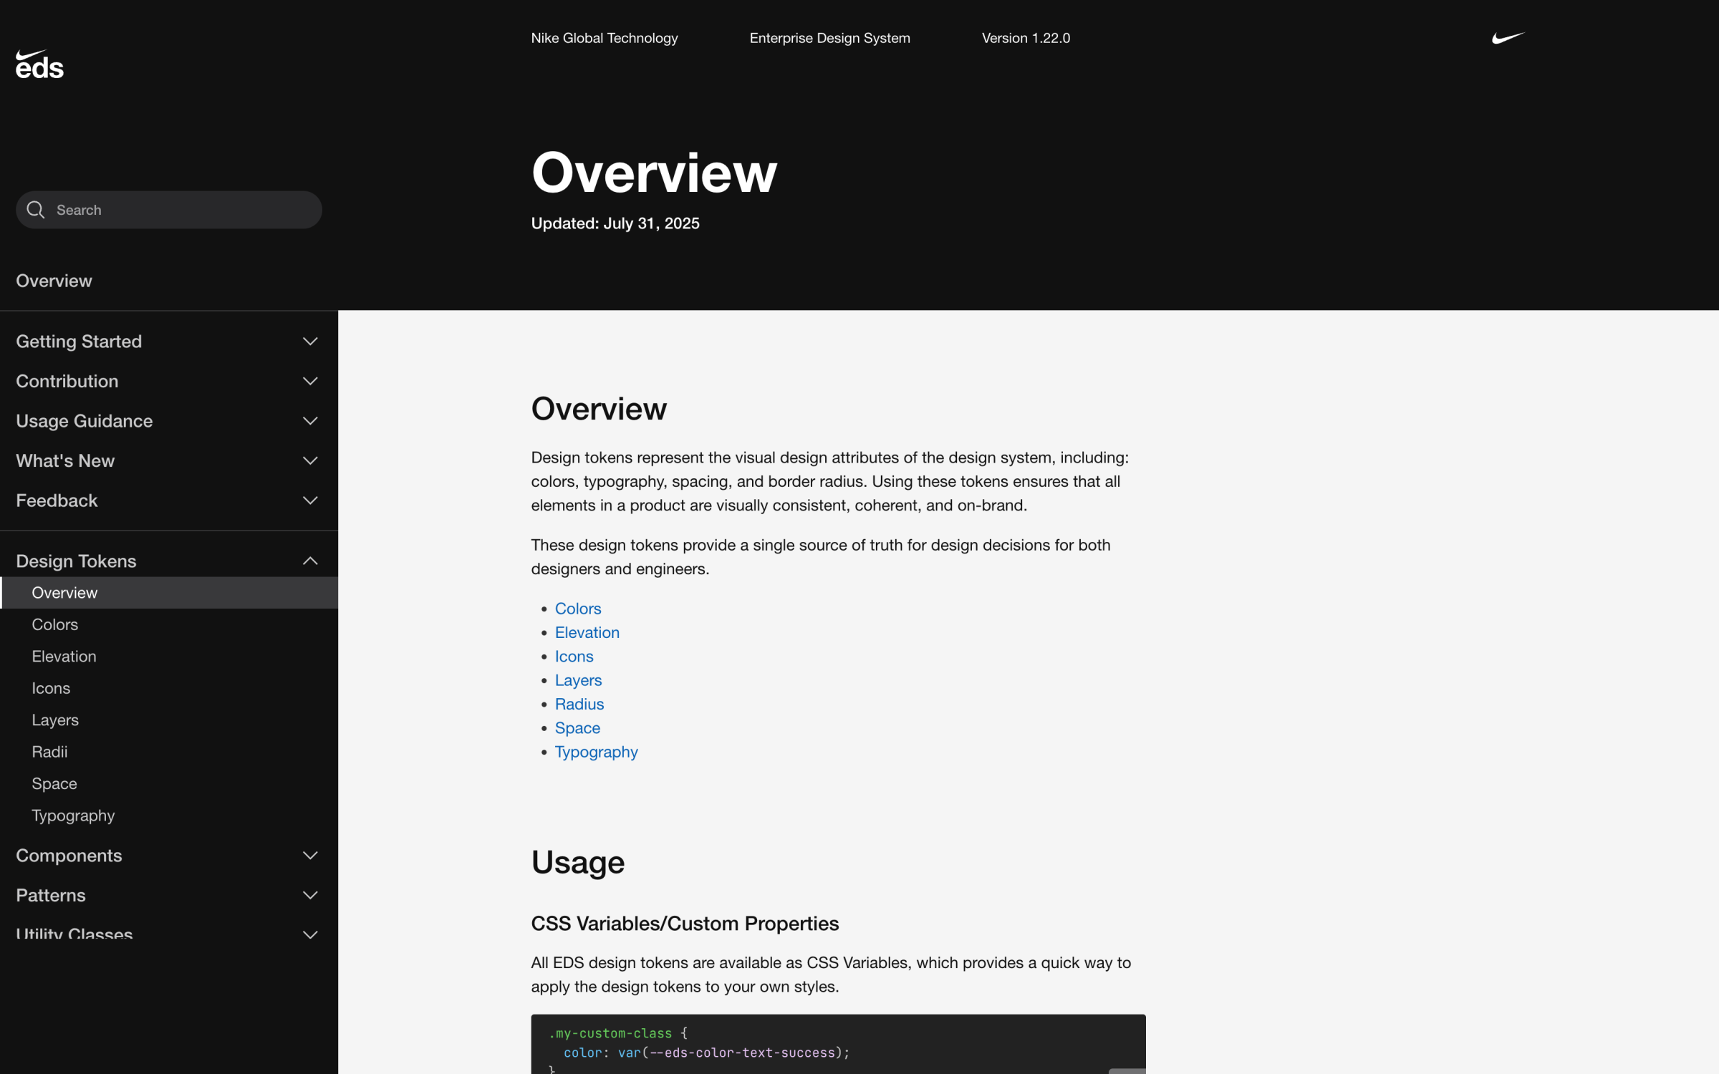The image size is (1719, 1074).
Task: Click the Updated: July 31, 2025 text
Action: tap(615, 223)
